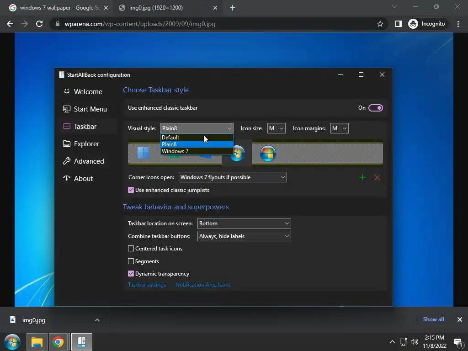This screenshot has width=468, height=351.
Task: Open notification center icon
Action: (x=458, y=342)
